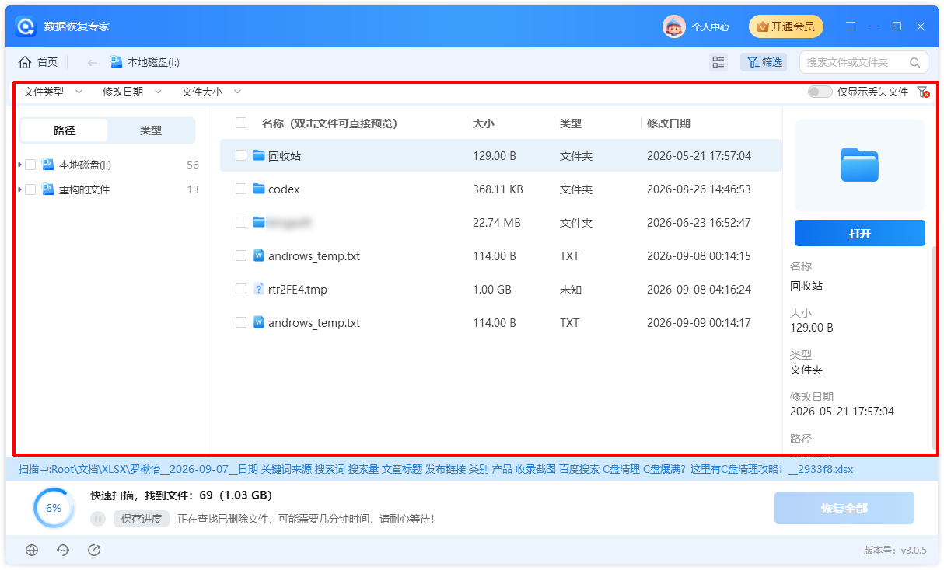Switch to the 路径 tab
This screenshot has height=570, width=944.
(65, 130)
